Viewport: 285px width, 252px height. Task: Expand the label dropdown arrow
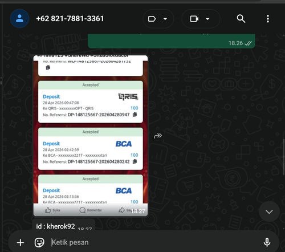(165, 19)
